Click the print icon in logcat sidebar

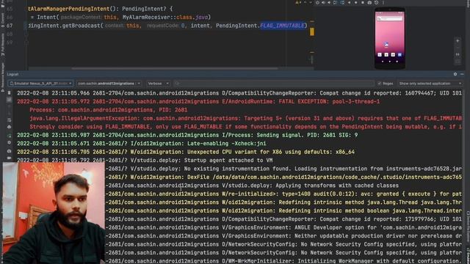pos(9,127)
